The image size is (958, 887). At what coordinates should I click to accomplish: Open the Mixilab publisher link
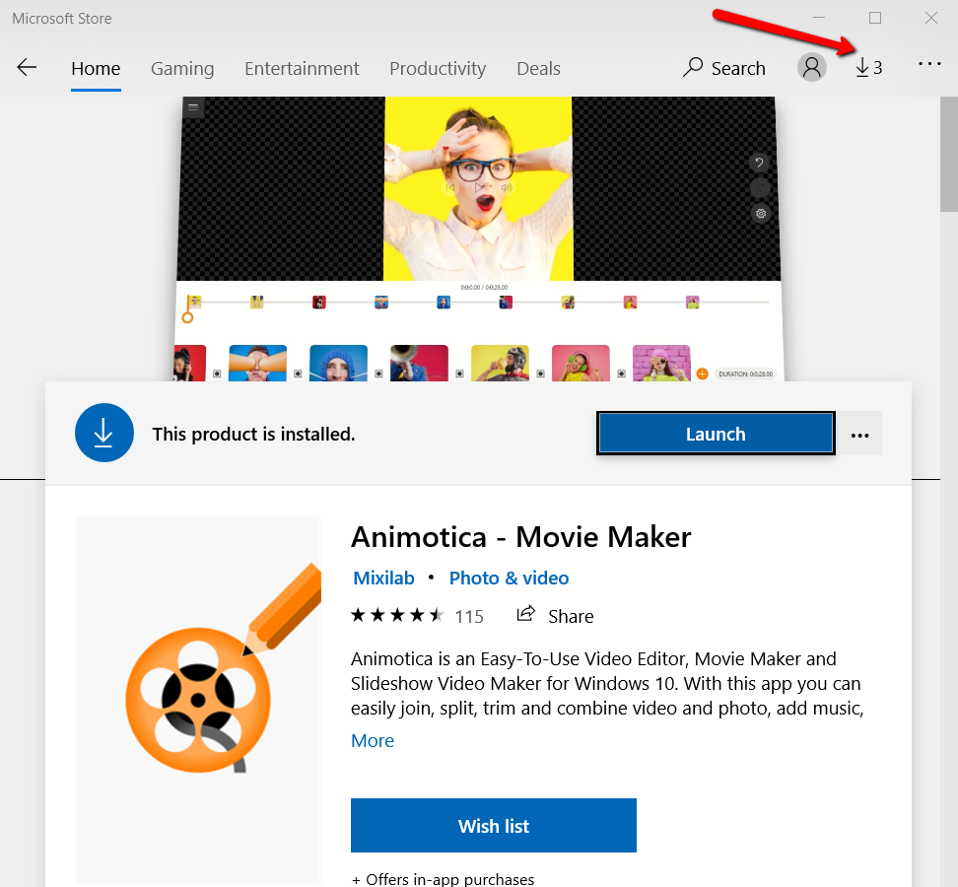pyautogui.click(x=383, y=578)
